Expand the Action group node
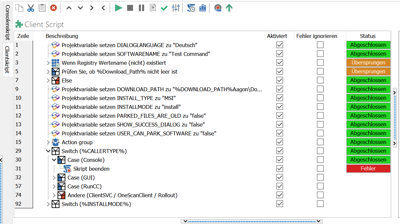The image size is (400, 224). tap(48, 142)
